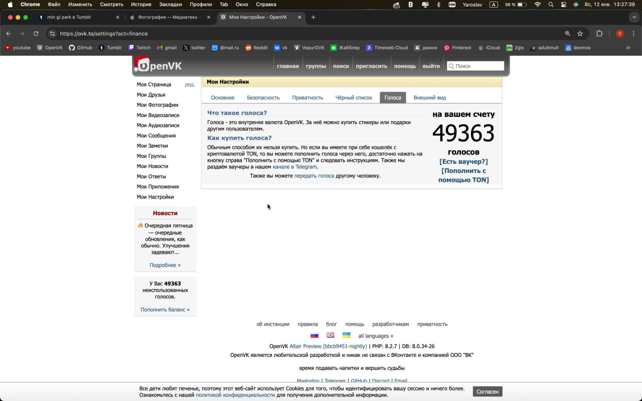Viewport: 642px width, 401px height.
Task: Switch to the 'min gi park в Tumblr' tab
Action: point(79,17)
